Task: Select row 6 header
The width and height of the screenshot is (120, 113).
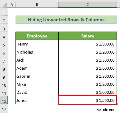Action: 4,52
